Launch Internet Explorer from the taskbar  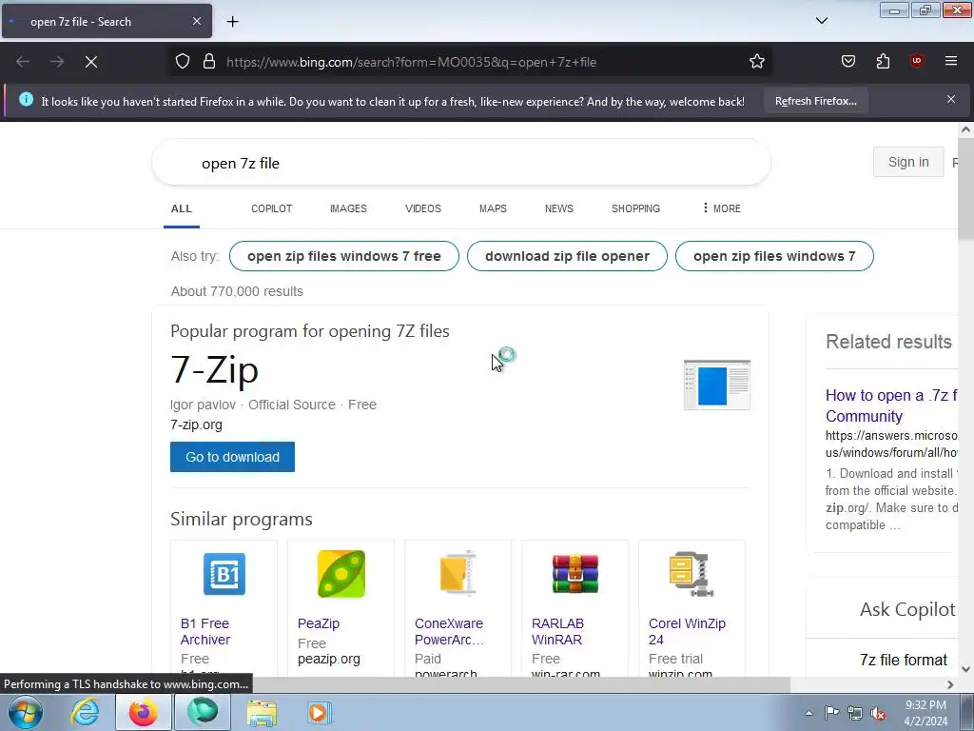pyautogui.click(x=85, y=712)
